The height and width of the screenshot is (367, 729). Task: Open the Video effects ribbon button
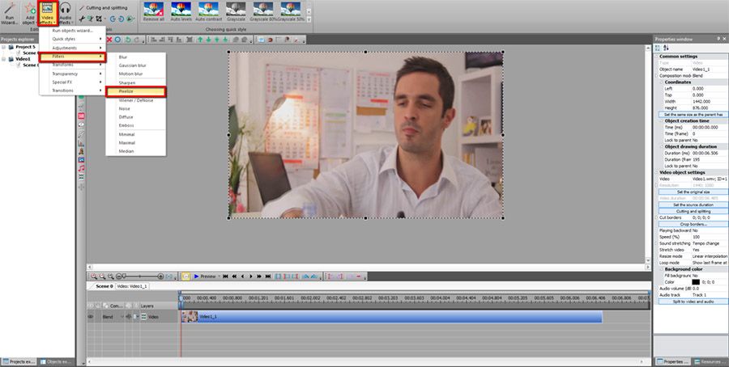[x=47, y=13]
